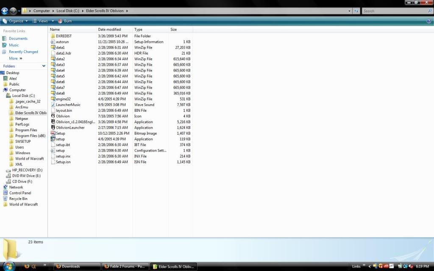Click the DXREDIST folder icon

(x=53, y=36)
